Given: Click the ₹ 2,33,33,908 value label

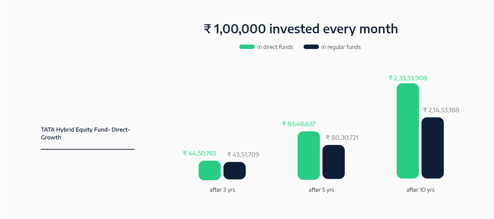Looking at the screenshot, I should coord(408,78).
